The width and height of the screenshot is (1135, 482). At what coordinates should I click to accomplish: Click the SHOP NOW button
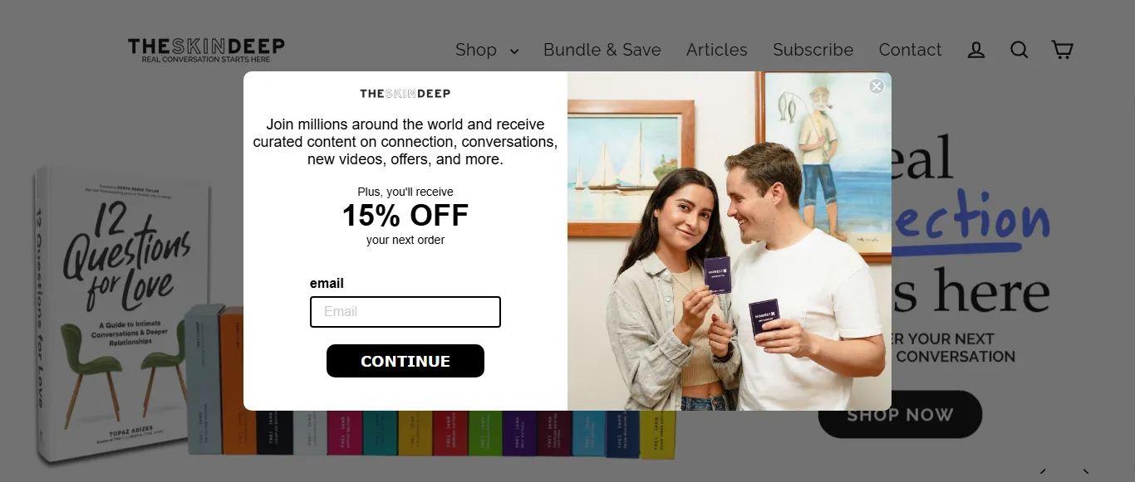point(900,414)
